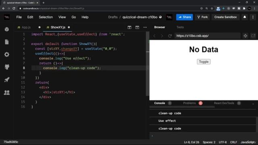Image resolution: width=258 pixels, height=145 pixels.
Task: Split the editor with the columns icon
Action: pyautogui.click(x=129, y=27)
